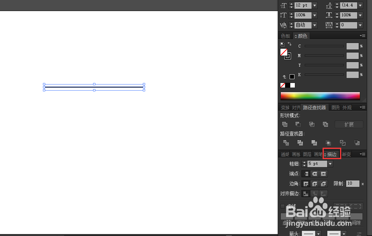Screen dimensions: 372x236
Task: Swap start and end arrowheads icon
Action: 359,234
